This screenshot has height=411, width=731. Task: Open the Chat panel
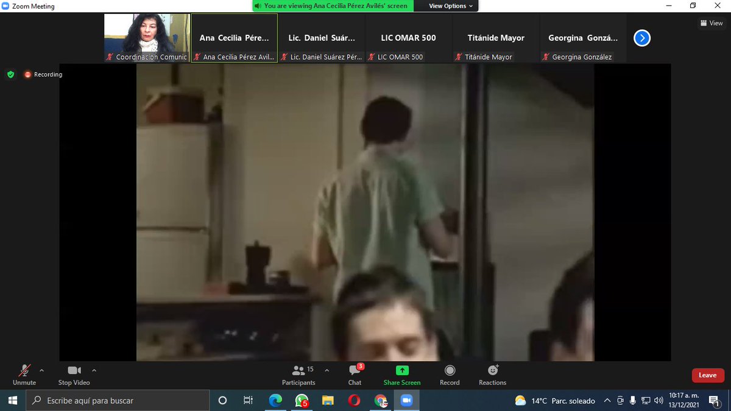tap(355, 374)
